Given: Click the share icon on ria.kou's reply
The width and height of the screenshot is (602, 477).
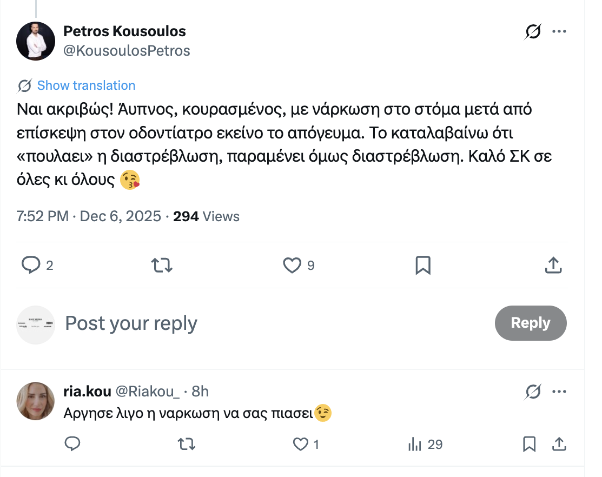Looking at the screenshot, I should click(558, 443).
